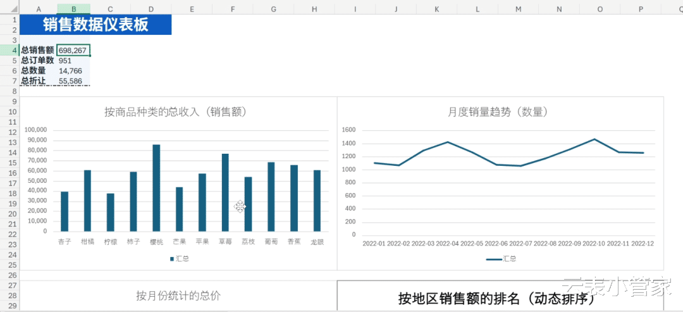The image size is (683, 312).
Task: Click the 苹果 bar in the chart
Action: tap(202, 202)
